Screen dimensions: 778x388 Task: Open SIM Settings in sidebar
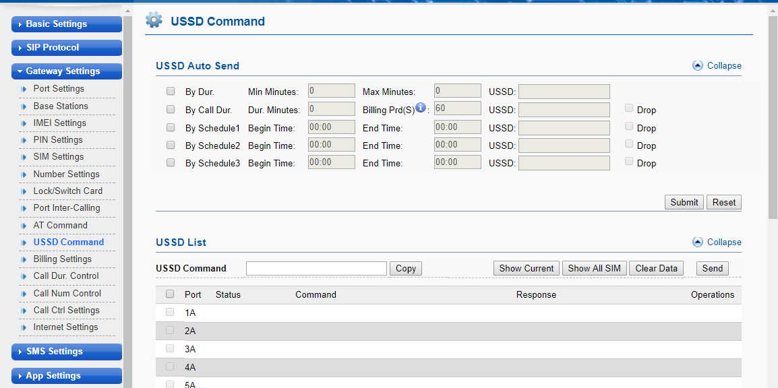pyautogui.click(x=59, y=156)
